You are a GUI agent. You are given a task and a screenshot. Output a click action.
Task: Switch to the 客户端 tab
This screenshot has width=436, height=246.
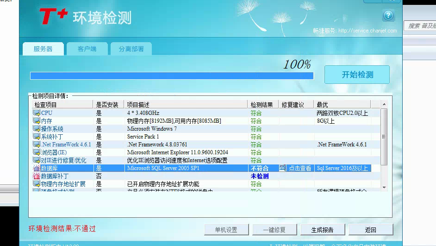[x=87, y=49]
